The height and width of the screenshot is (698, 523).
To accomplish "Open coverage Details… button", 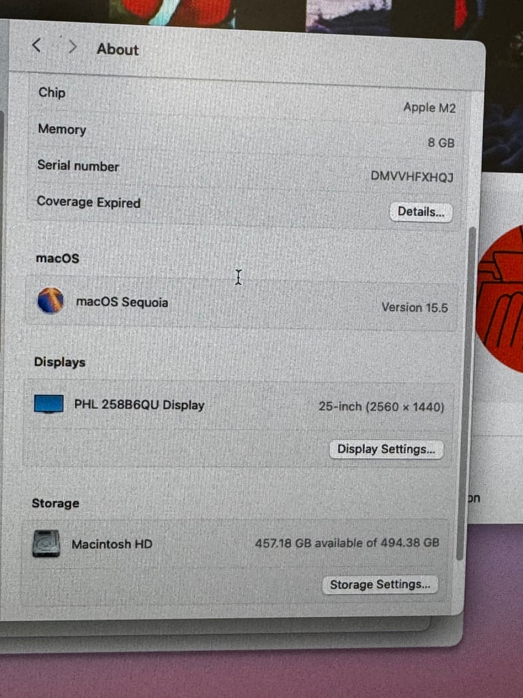I will [x=421, y=212].
